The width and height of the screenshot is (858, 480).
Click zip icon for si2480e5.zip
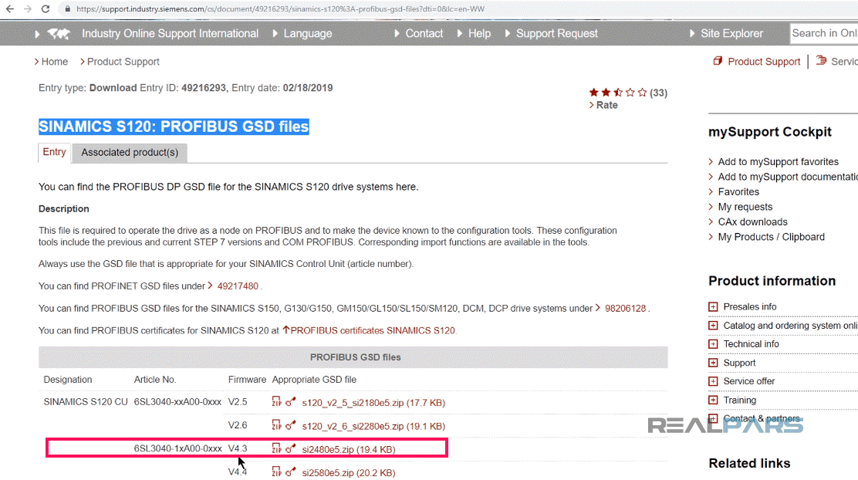(x=276, y=449)
